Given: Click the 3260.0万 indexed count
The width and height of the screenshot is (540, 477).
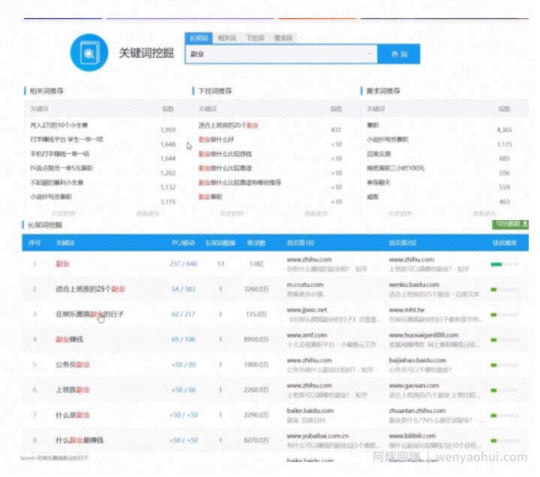Looking at the screenshot, I should 256,289.
